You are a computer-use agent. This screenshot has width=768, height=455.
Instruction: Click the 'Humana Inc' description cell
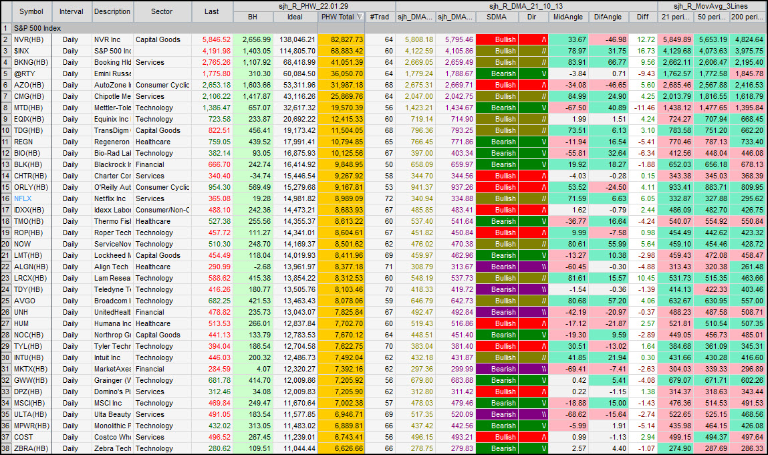click(112, 324)
